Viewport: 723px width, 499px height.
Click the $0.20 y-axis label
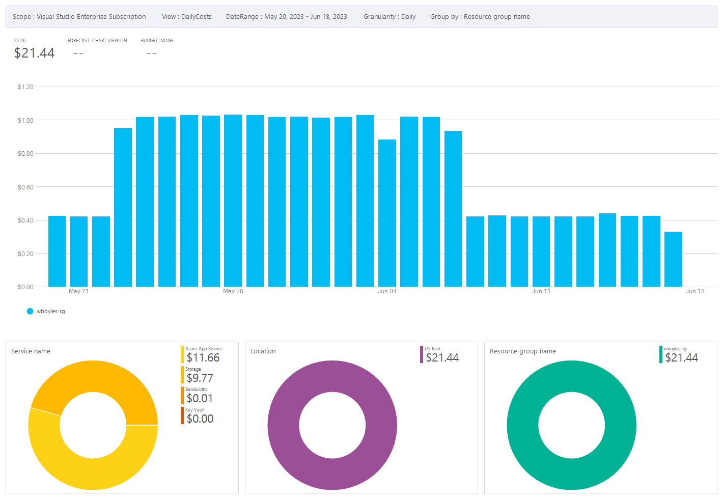click(x=25, y=254)
